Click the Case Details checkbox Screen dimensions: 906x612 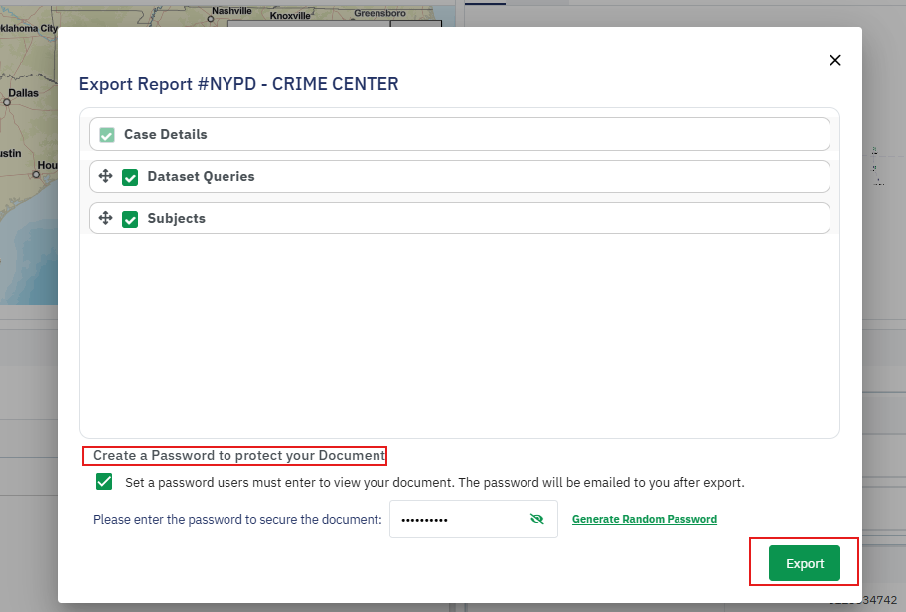click(107, 135)
